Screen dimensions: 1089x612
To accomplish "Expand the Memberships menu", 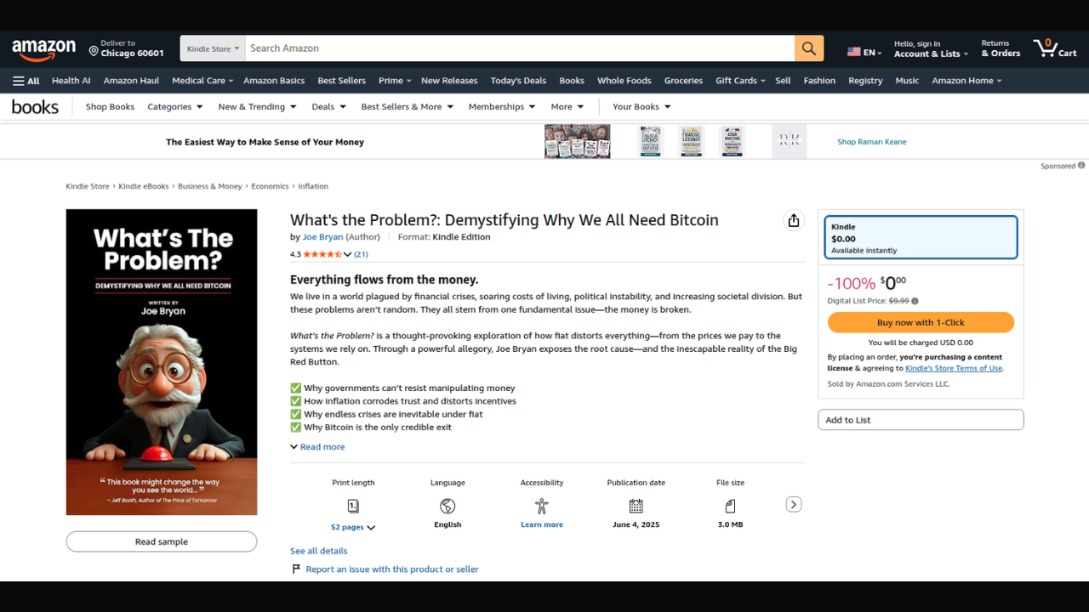I will click(502, 107).
